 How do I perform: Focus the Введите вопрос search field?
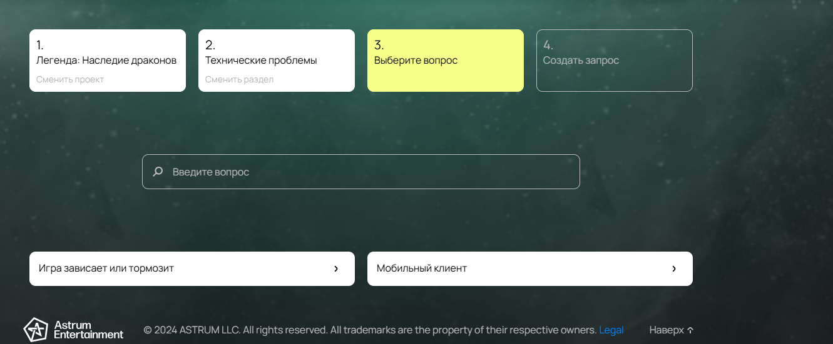click(x=369, y=172)
